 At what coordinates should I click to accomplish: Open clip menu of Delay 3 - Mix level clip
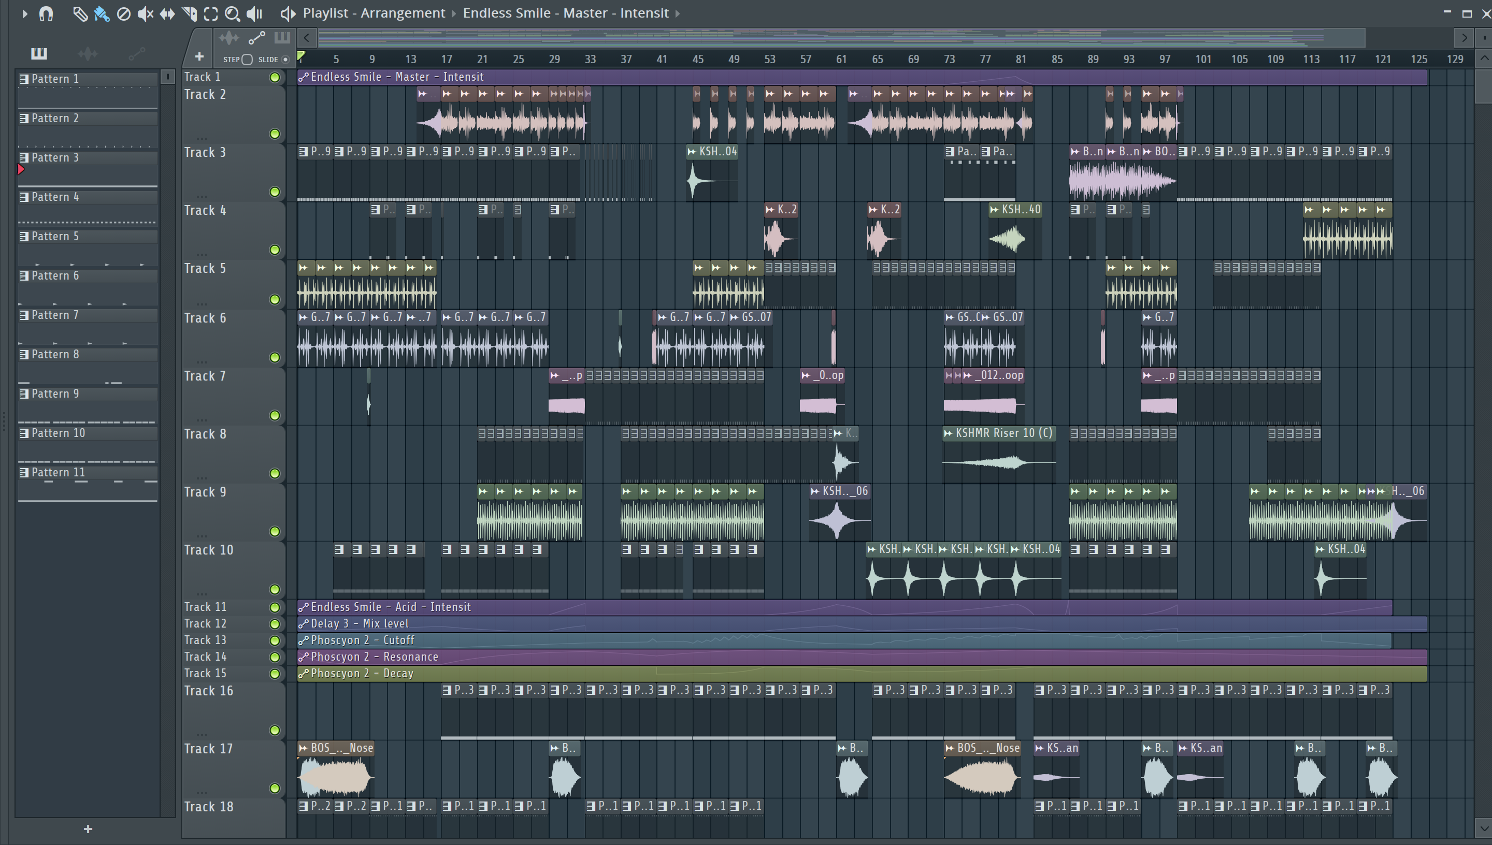[x=303, y=624]
